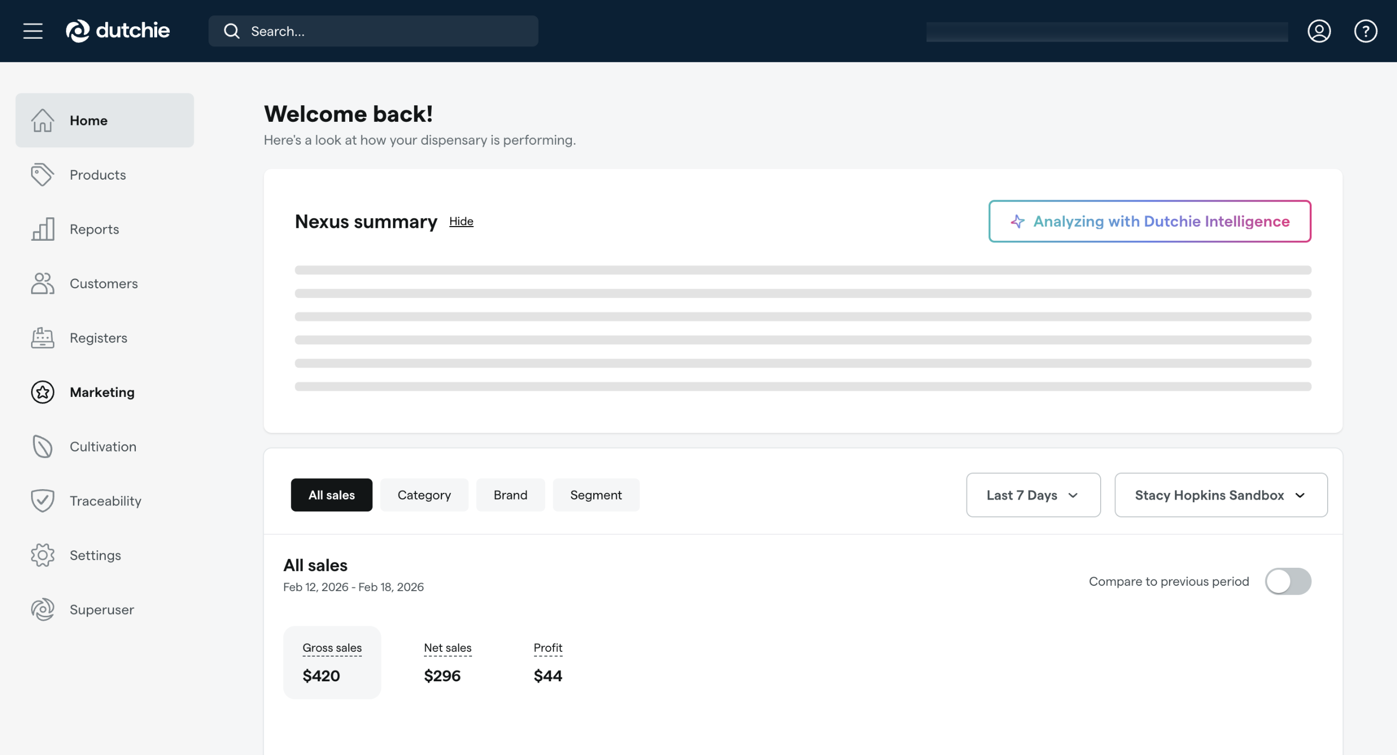This screenshot has width=1397, height=755.
Task: Click the Compare to previous period label
Action: (1169, 581)
